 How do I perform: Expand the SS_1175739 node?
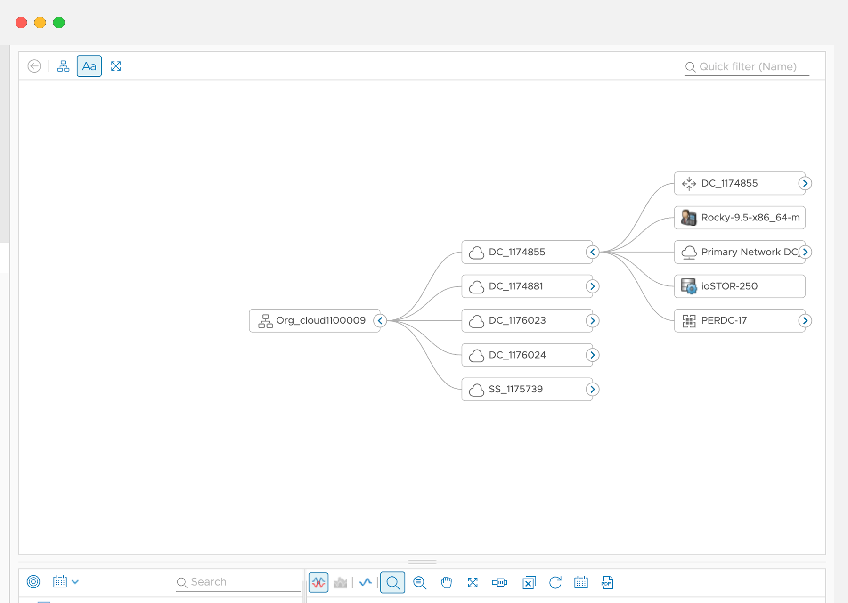point(592,390)
